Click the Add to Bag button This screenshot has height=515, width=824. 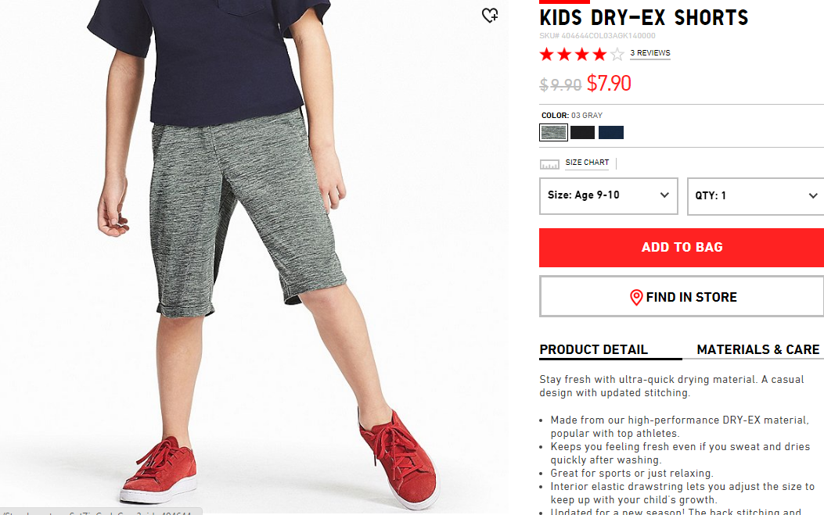pos(682,247)
